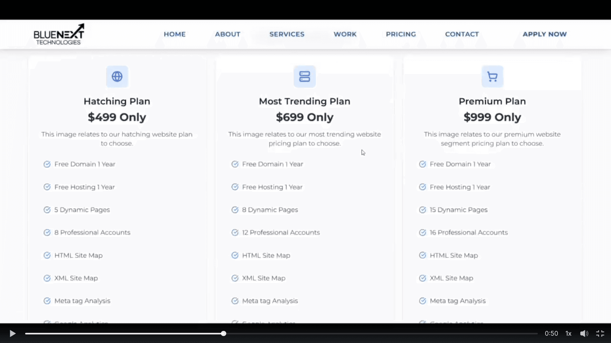
Task: Click the hatching website plan description text
Action: pyautogui.click(x=117, y=139)
